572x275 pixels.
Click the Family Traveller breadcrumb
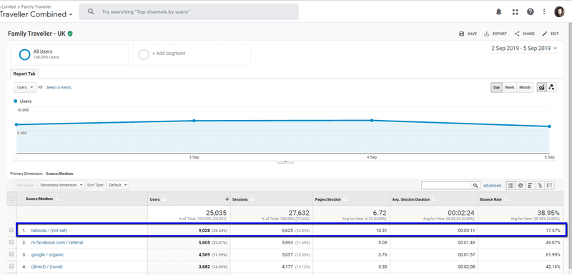[x=36, y=6]
